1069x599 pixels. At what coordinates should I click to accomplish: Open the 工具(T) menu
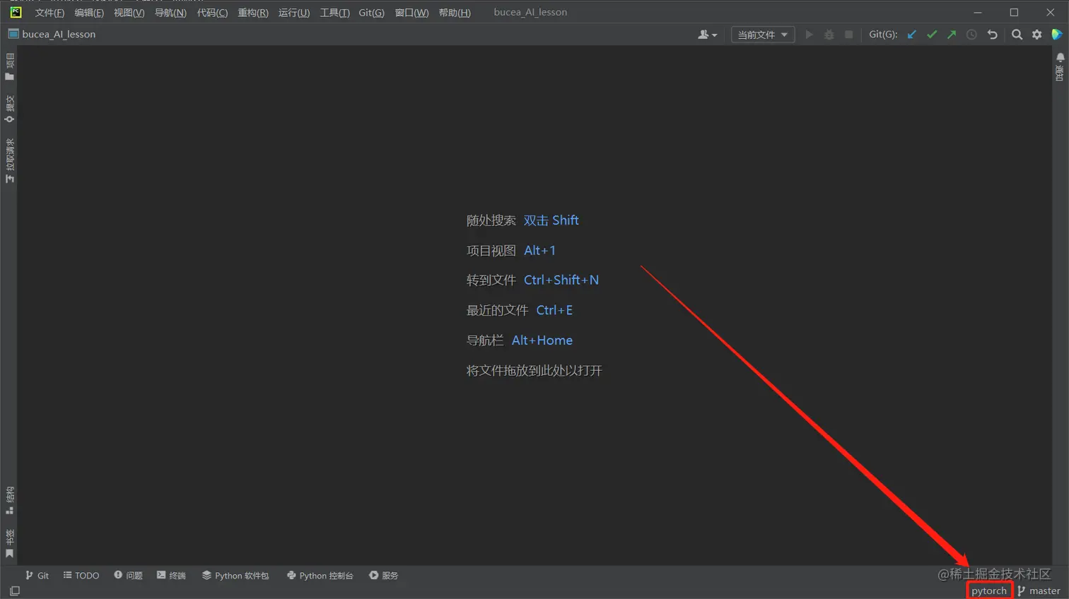pyautogui.click(x=334, y=13)
